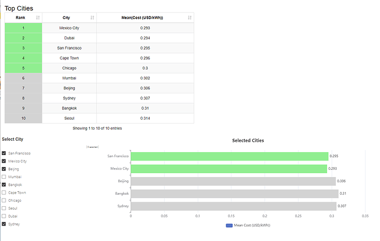Uncheck the Bangkok checkbox
Image resolution: width=380 pixels, height=241 pixels.
[x=4, y=185]
